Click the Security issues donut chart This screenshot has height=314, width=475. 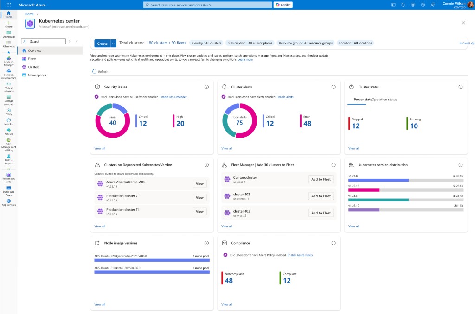pyautogui.click(x=113, y=121)
